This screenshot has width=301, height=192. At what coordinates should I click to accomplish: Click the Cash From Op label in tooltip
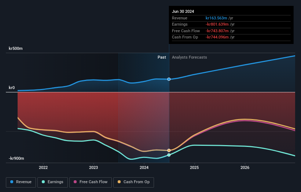[x=185, y=37]
